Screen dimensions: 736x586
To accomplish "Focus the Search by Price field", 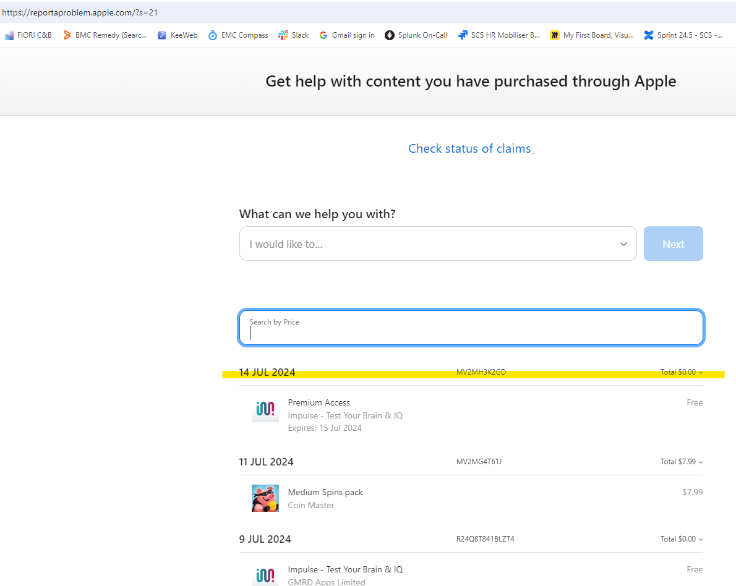I will 471,328.
